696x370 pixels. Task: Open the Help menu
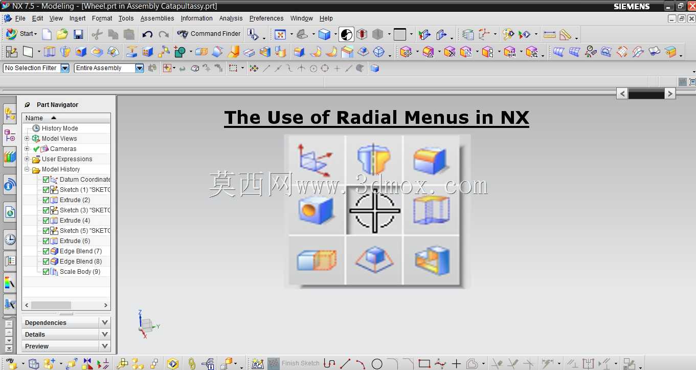coord(326,18)
